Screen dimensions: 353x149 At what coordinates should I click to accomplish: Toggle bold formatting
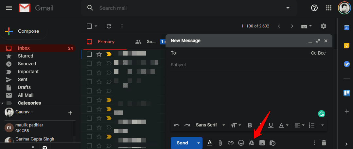tap(250, 125)
